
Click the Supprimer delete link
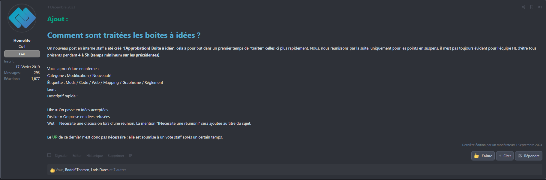116,156
